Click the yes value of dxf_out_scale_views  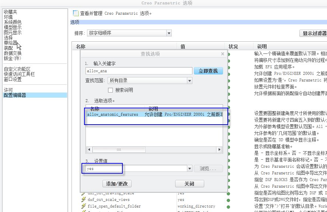[181, 200]
